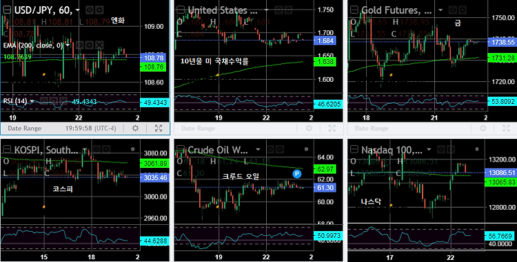The width and height of the screenshot is (517, 262).
Task: Open Nasdaq 100 symbol dropdown arrow
Action: [x=429, y=150]
